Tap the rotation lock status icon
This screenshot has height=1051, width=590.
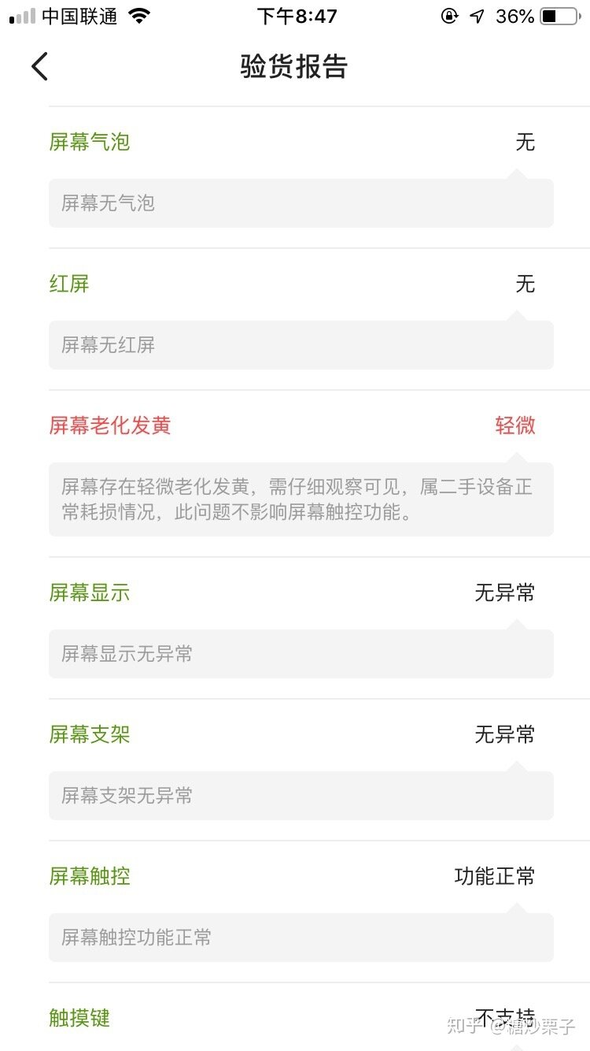(x=449, y=17)
